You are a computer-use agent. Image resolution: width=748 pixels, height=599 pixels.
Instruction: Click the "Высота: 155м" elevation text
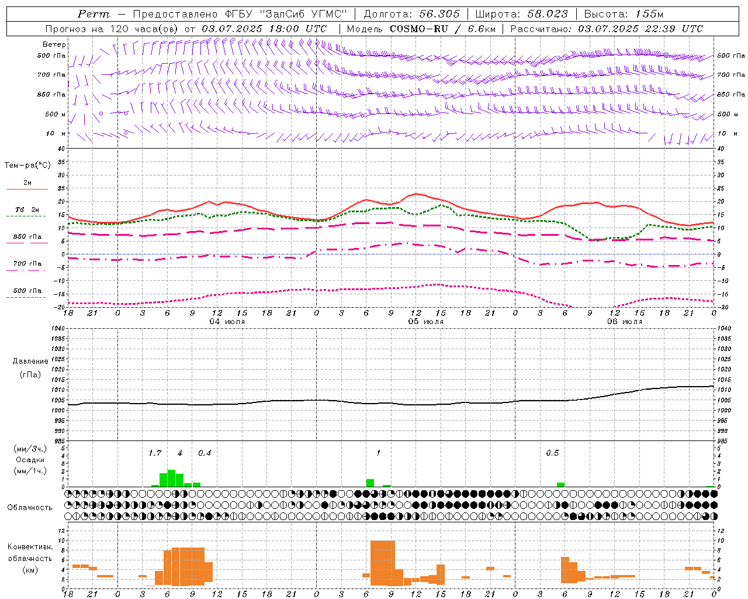[x=624, y=14]
